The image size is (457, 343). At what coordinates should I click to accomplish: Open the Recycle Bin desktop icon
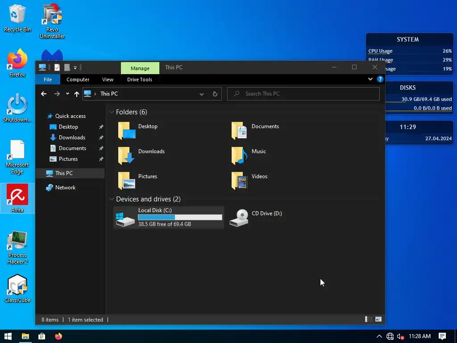[x=17, y=18]
